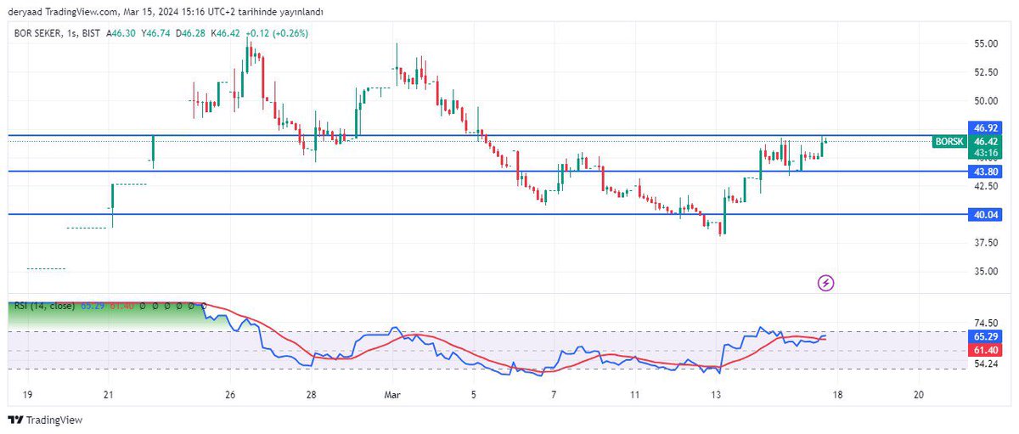Image resolution: width=1019 pixels, height=434 pixels.
Task: Click the BORSK green price tag
Action: 949,142
